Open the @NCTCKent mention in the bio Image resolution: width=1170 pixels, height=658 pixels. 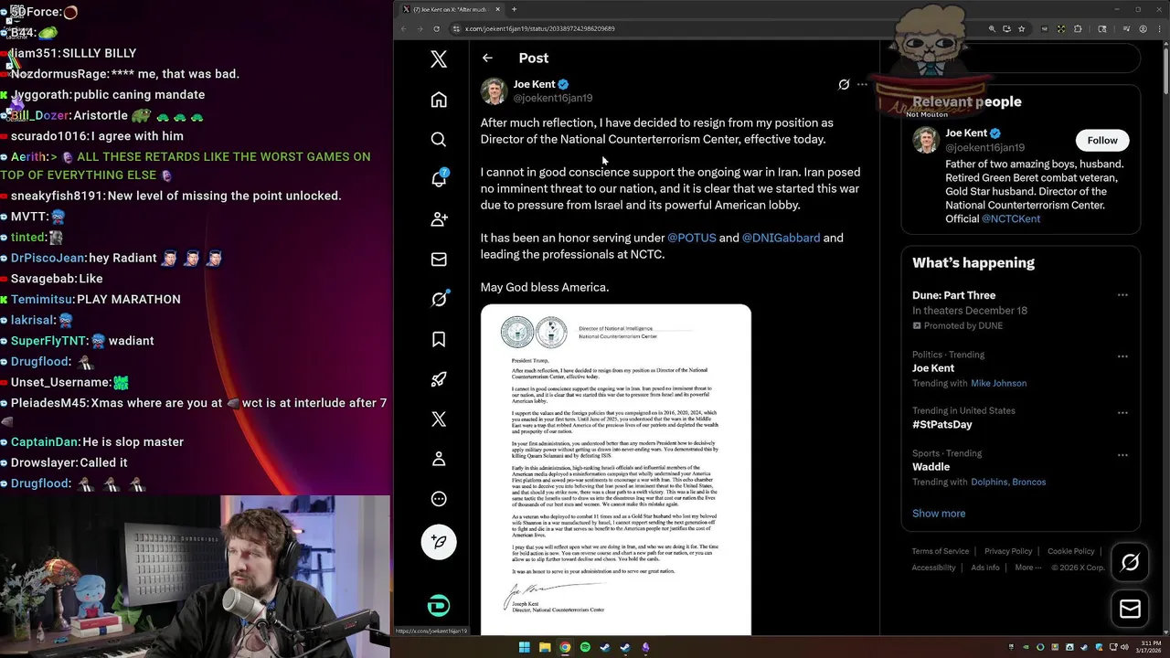coord(1011,218)
